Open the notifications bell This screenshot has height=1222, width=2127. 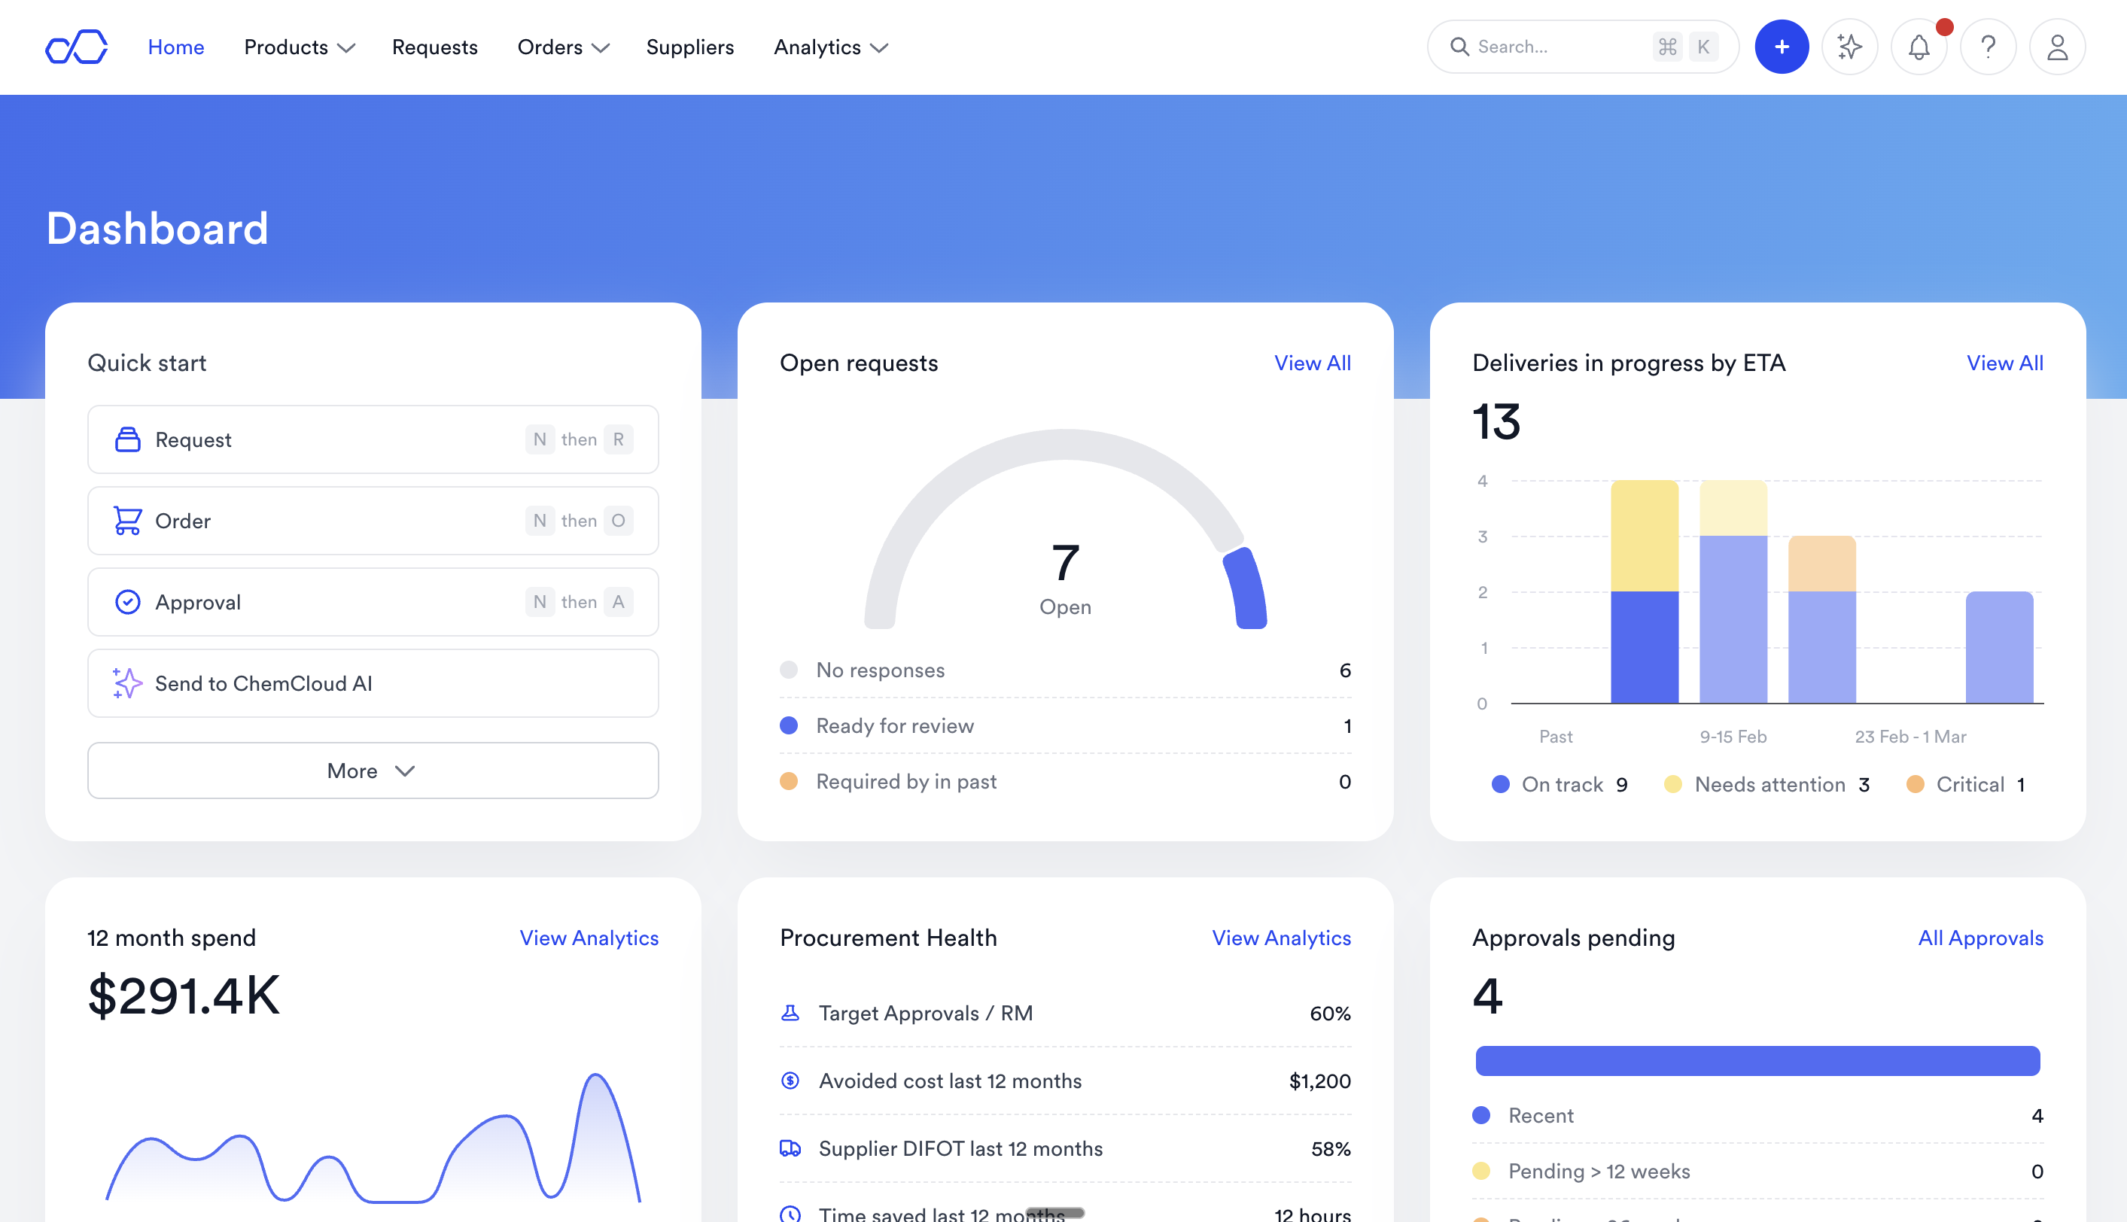click(1919, 47)
